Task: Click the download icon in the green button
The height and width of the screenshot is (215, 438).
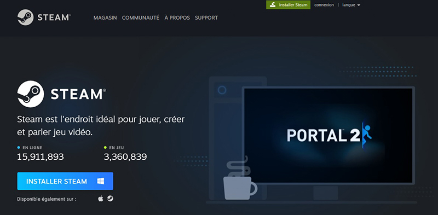Action: click(273, 5)
